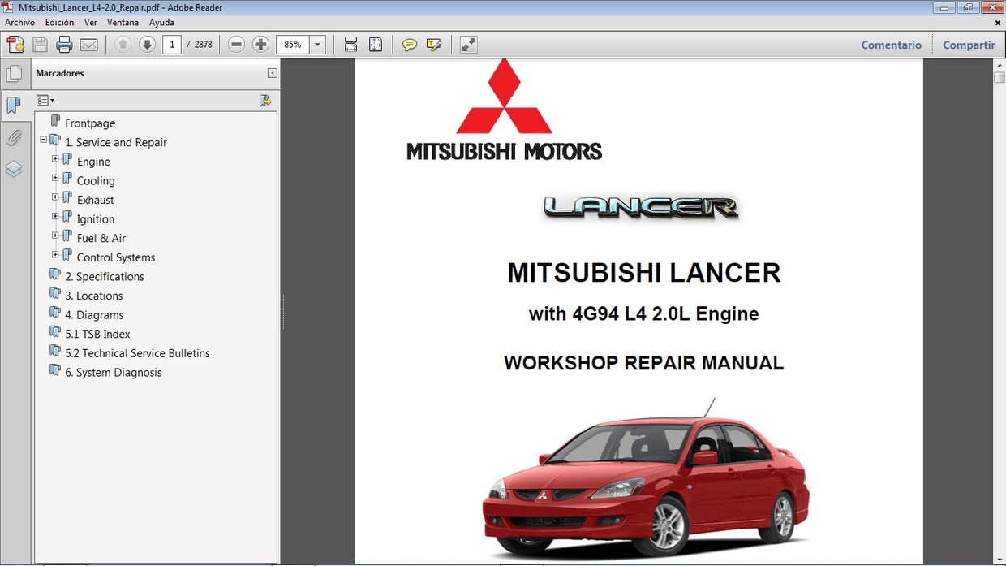
Task: Open the Bookmarks panel icon
Action: click(14, 106)
